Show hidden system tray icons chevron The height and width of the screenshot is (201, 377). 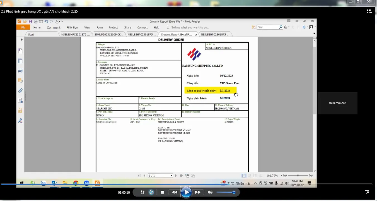[x=255, y=183]
